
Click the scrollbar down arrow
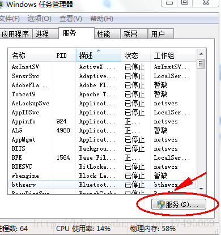(201, 189)
